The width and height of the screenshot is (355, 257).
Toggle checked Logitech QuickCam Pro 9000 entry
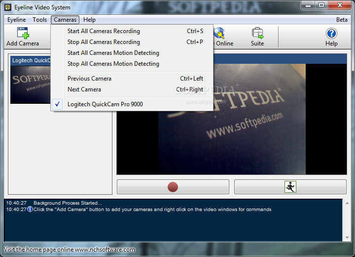click(132, 104)
